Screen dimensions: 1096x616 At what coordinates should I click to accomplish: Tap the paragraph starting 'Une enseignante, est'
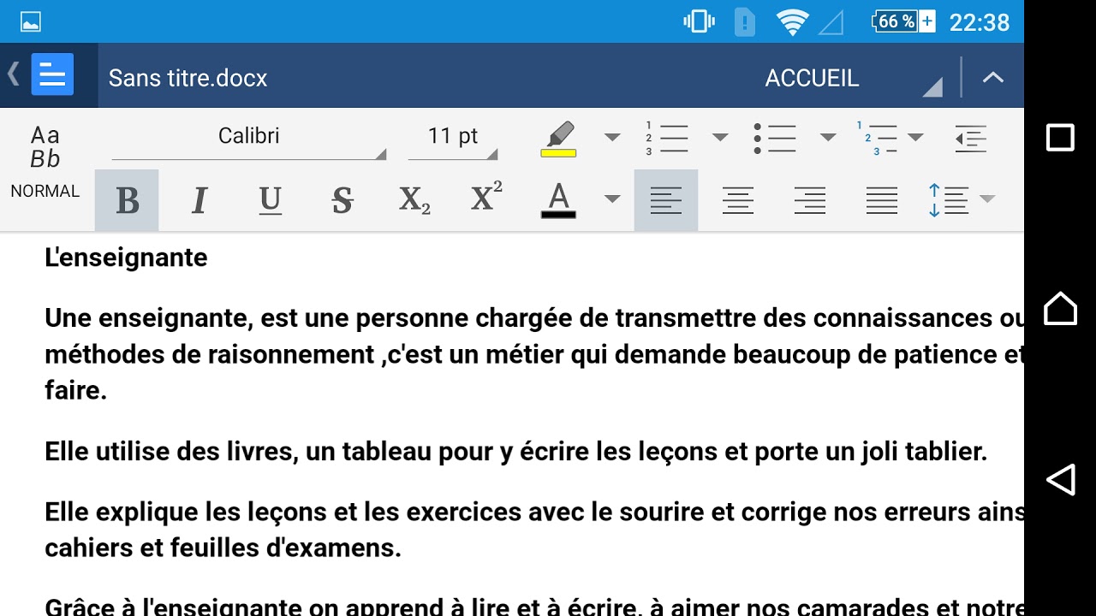(534, 354)
